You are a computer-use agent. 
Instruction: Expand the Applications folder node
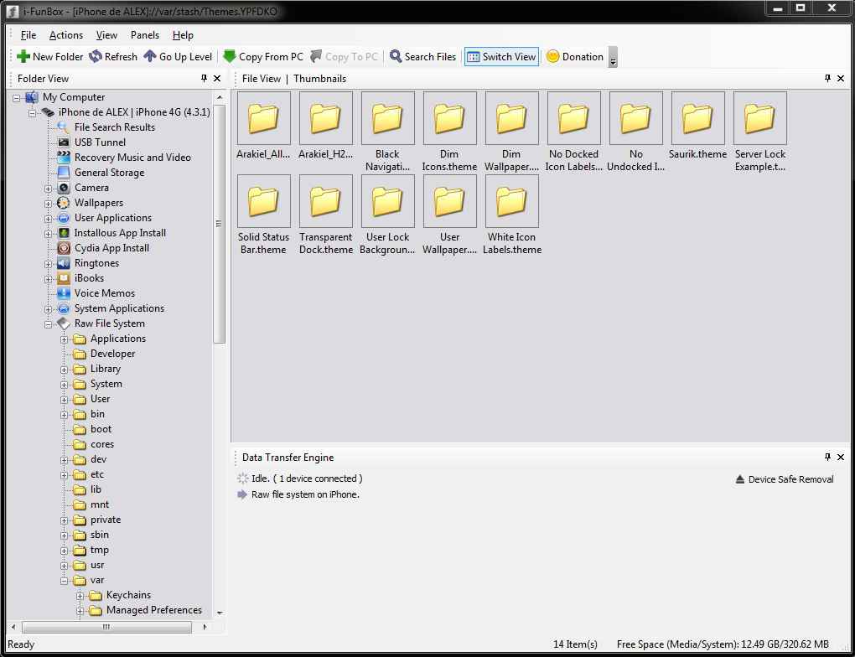click(64, 339)
